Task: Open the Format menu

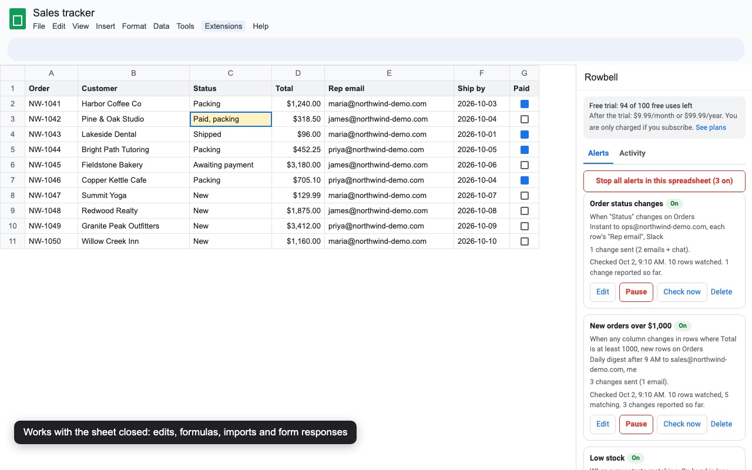Action: 134,26
